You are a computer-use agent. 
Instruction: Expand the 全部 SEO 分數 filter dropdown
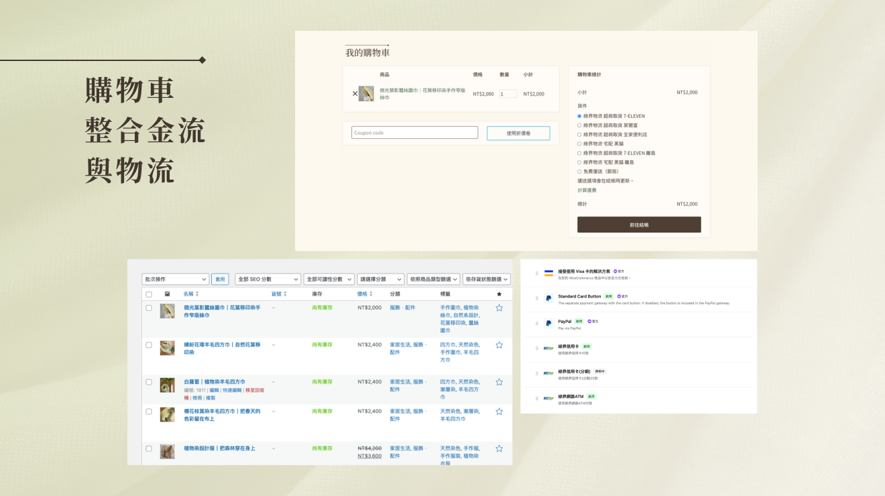[x=268, y=279]
